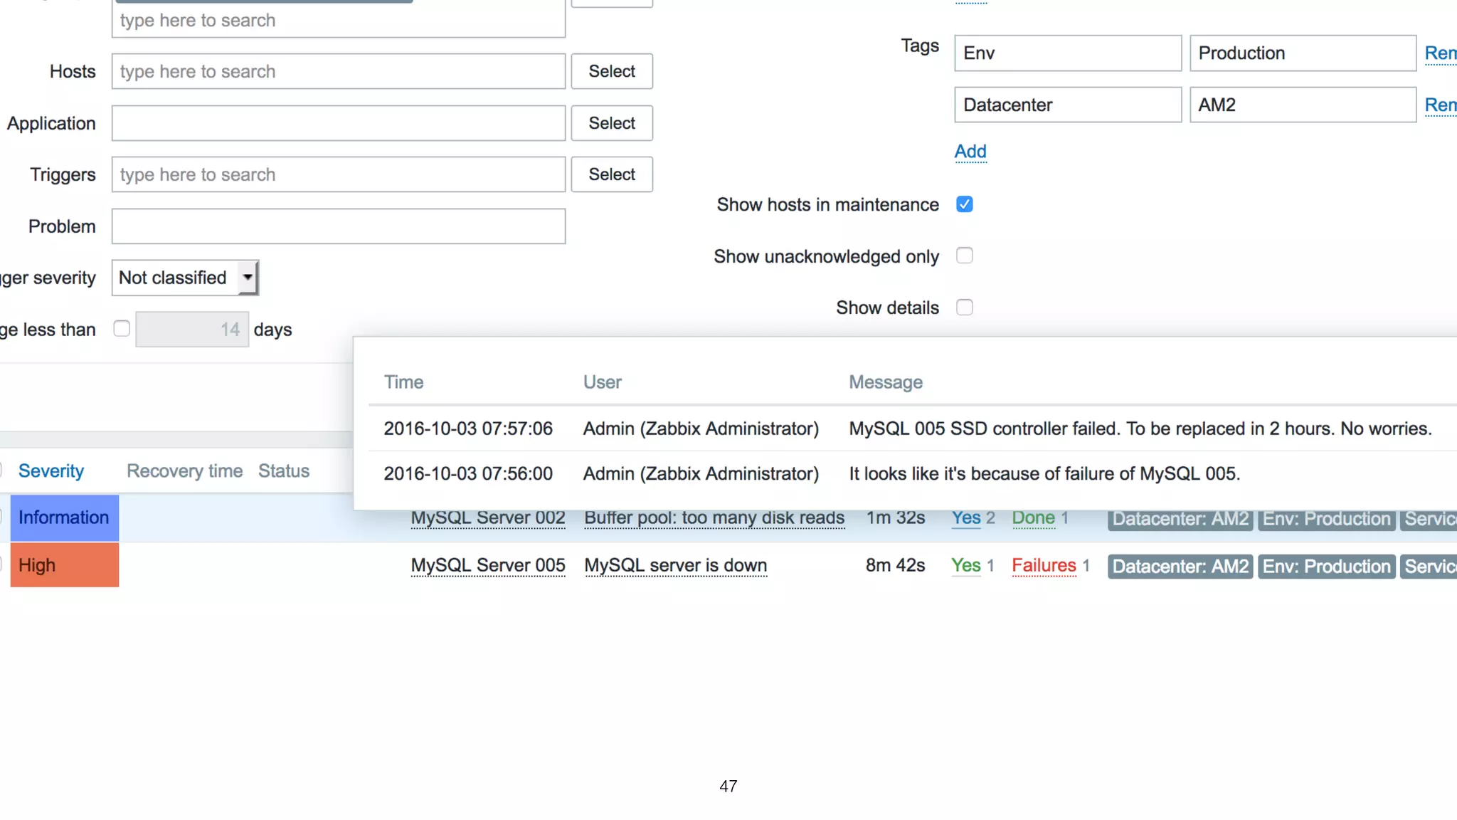
Task: Click Select button next to Application field
Action: tap(611, 123)
